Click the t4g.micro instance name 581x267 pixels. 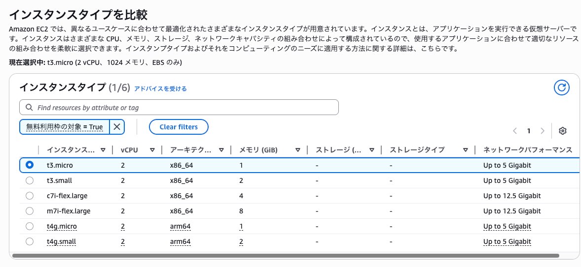(62, 226)
